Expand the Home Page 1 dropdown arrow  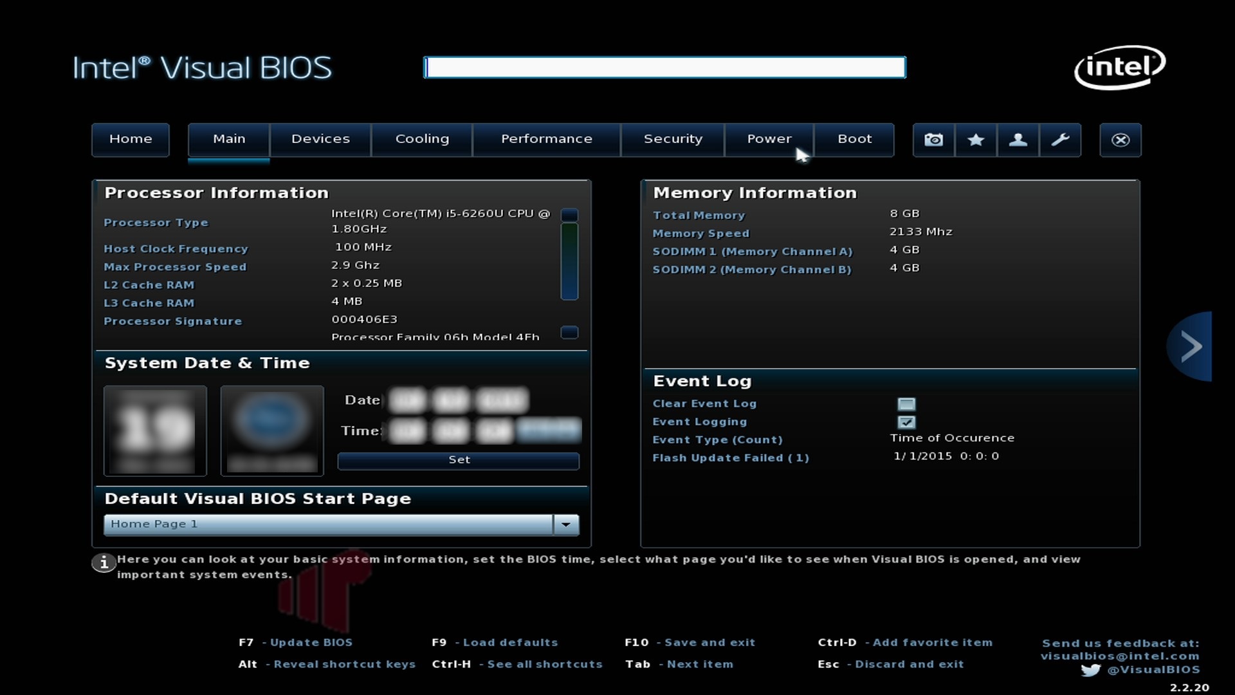(566, 524)
